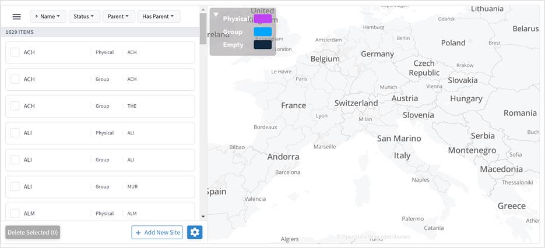Click Germany label on the map
The width and height of the screenshot is (545, 248).
378,54
